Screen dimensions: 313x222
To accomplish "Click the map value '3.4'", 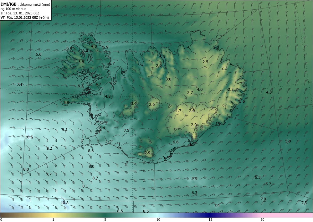I will pos(134,103).
